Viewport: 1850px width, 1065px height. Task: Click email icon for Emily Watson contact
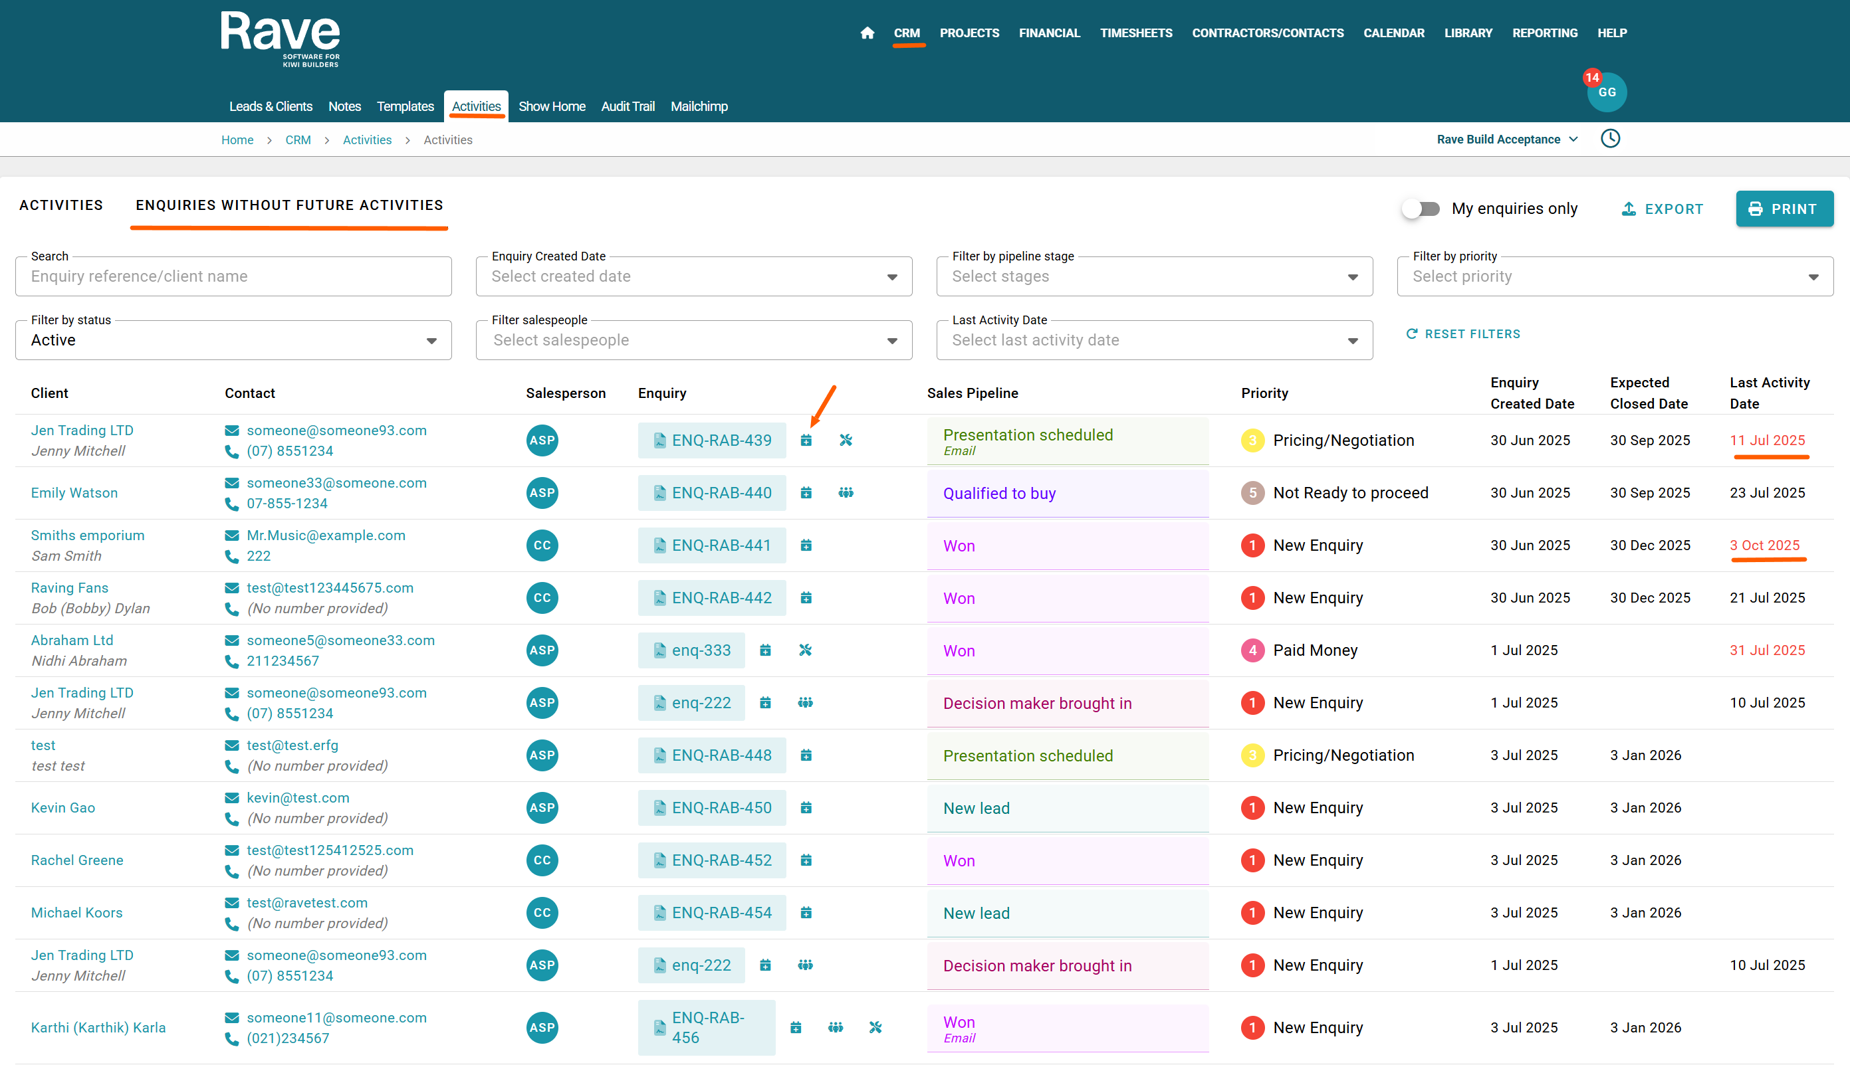tap(232, 483)
